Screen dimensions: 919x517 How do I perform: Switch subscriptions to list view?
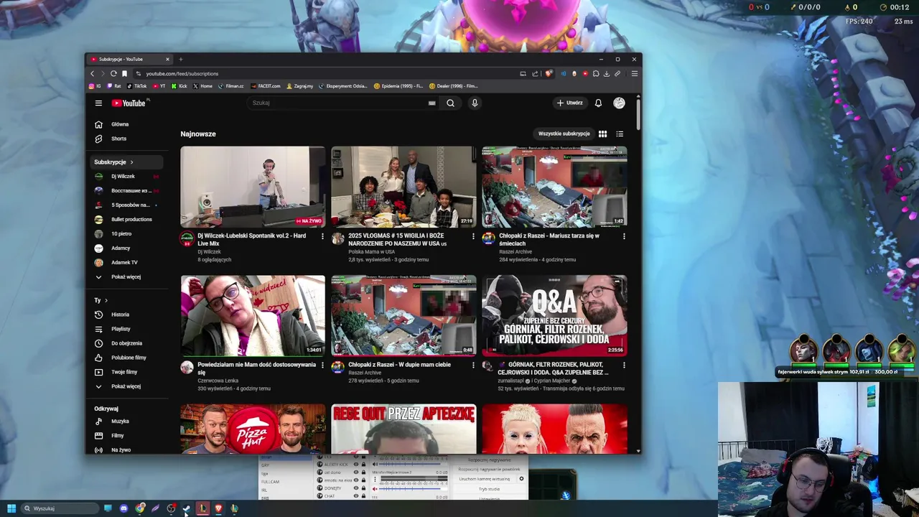[x=620, y=134]
